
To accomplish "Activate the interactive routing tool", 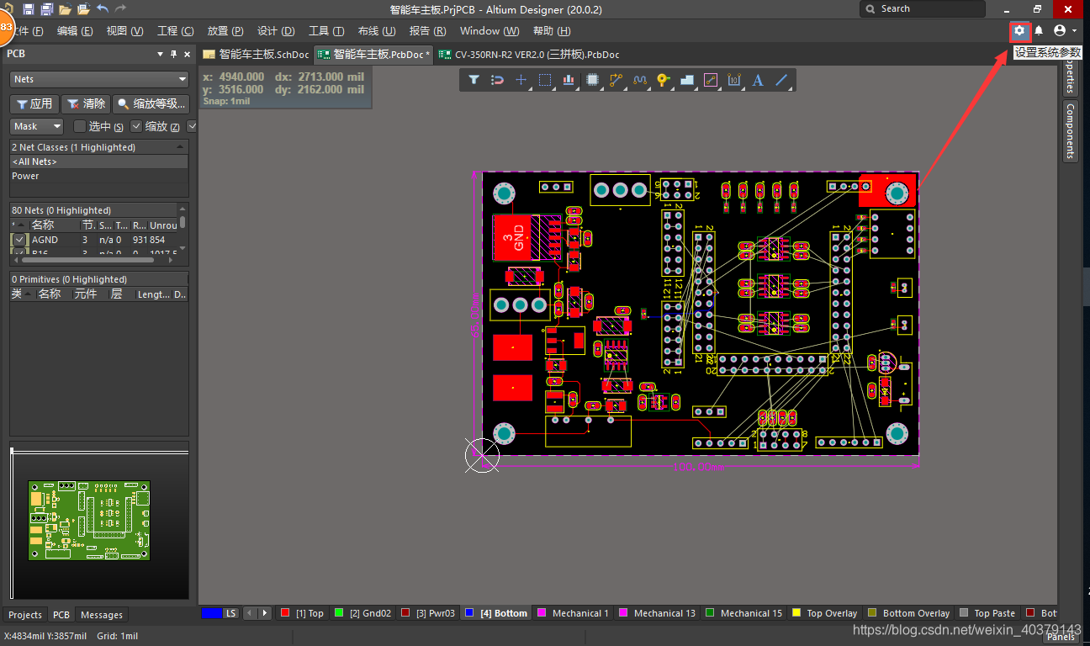I will (616, 80).
